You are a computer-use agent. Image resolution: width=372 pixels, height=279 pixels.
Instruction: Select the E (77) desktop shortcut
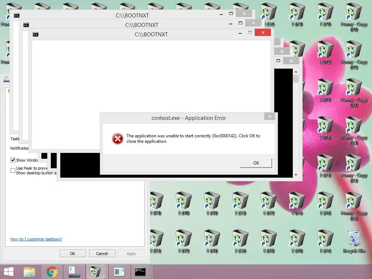(325, 241)
